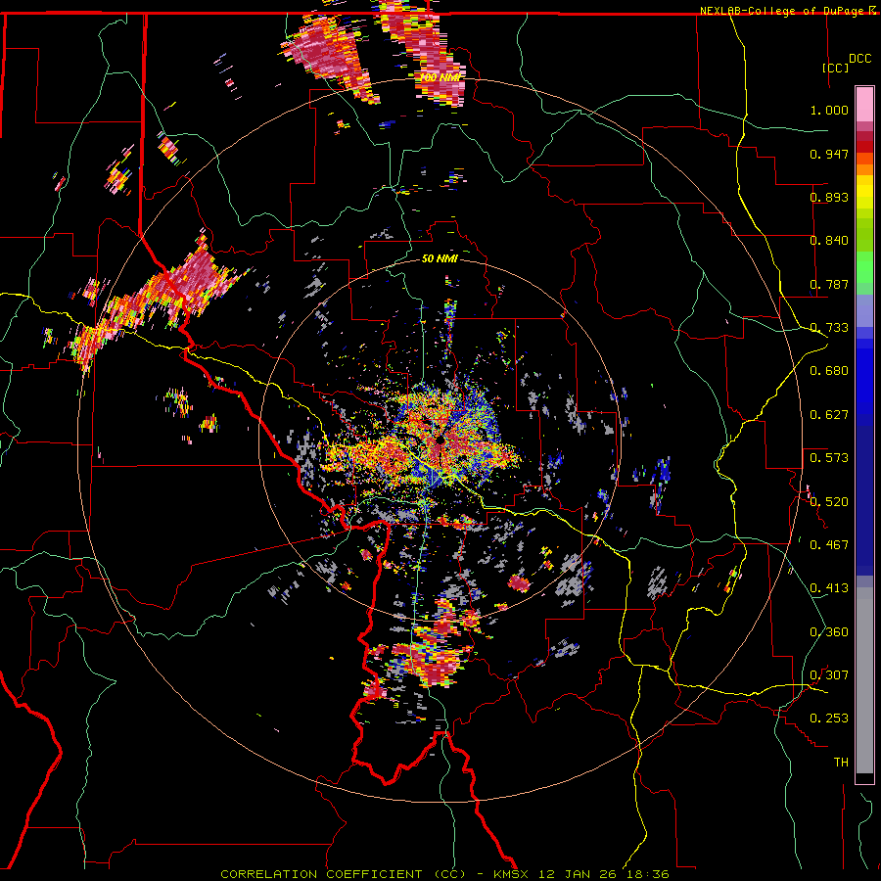Screen dimensions: 881x881
Task: Click the 1.000 value on the scale
Action: point(829,110)
